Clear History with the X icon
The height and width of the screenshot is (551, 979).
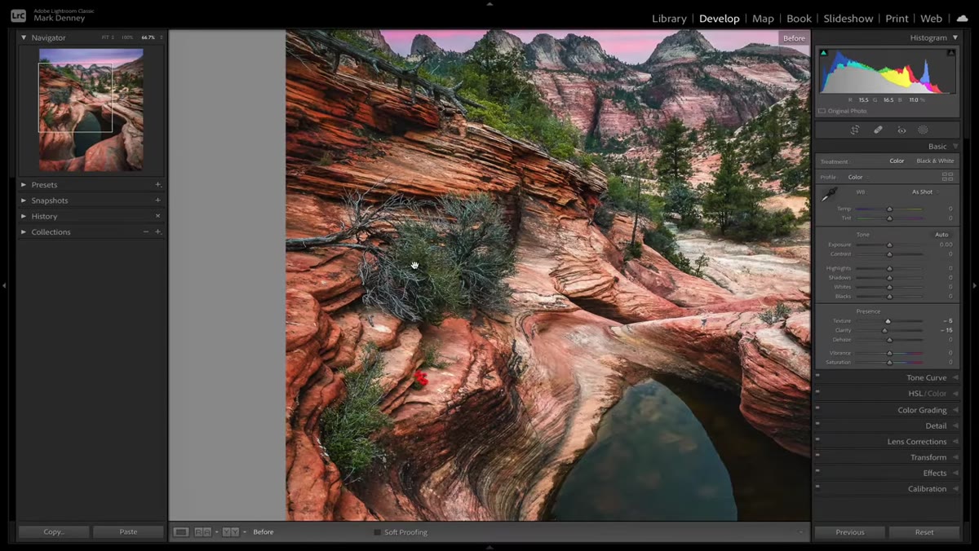click(158, 216)
